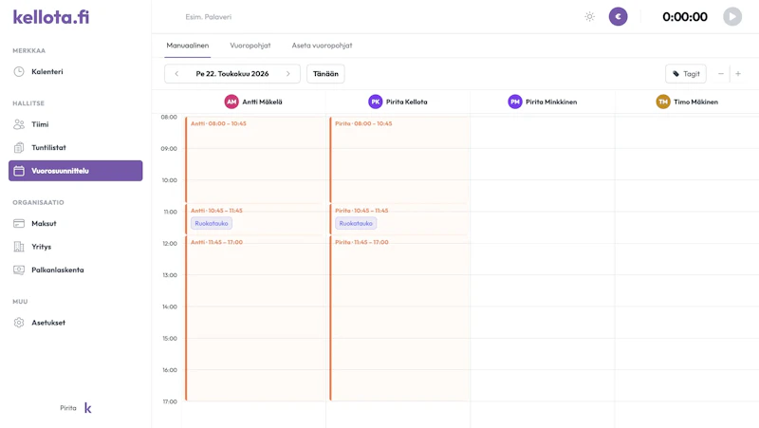Click Pirita Kellota PK avatar

click(375, 102)
